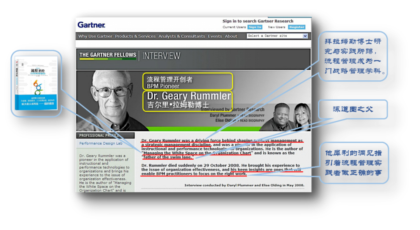Viewport: 420px width, 230px height.
Task: Click THE GARTNER FELLOWS heading
Action: tap(108, 55)
